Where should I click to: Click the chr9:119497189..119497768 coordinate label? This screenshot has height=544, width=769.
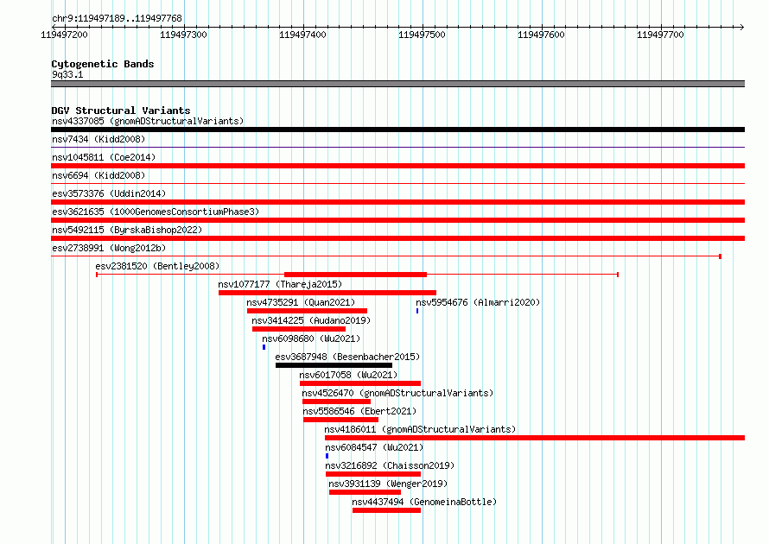click(x=117, y=18)
